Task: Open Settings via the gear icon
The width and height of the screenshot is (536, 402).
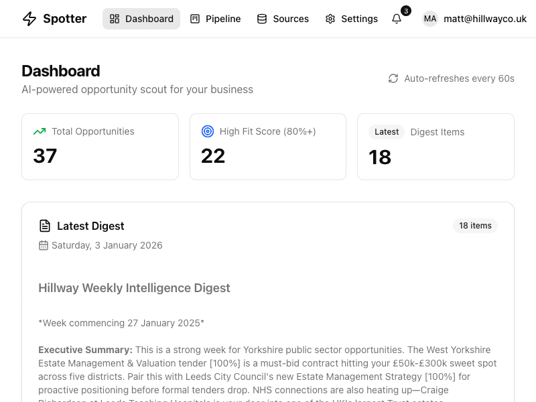Action: 330,19
